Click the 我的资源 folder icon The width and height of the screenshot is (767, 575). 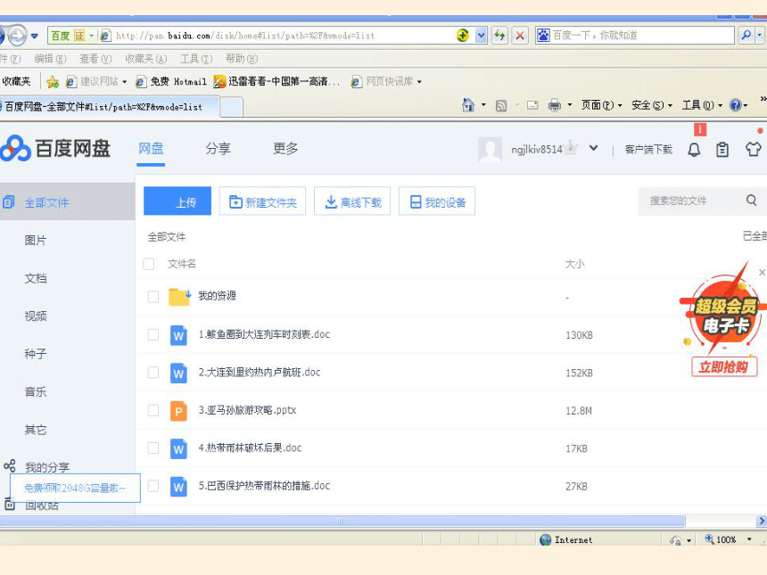click(x=179, y=296)
